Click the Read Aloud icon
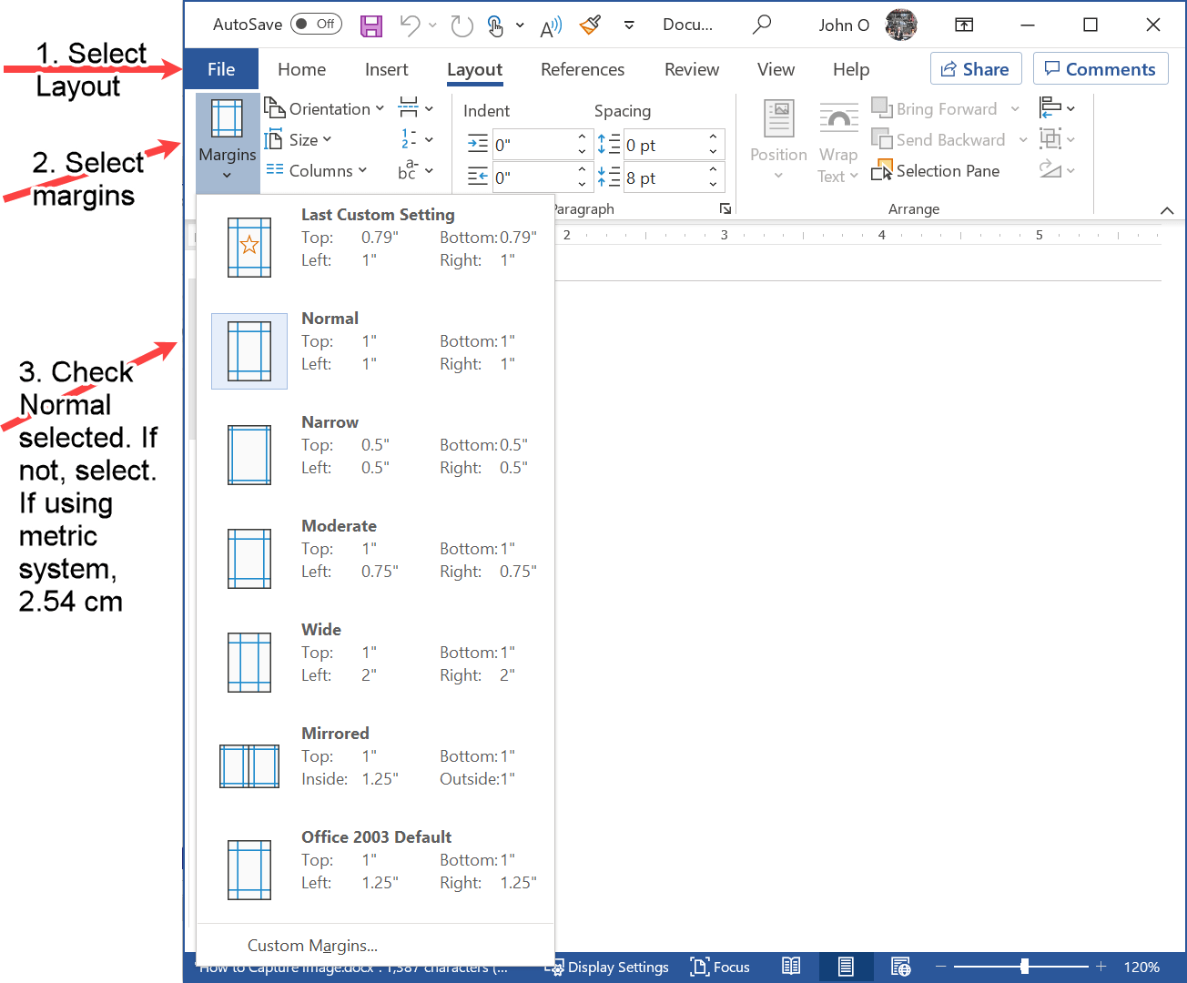Viewport: 1187px width, 983px height. [551, 26]
